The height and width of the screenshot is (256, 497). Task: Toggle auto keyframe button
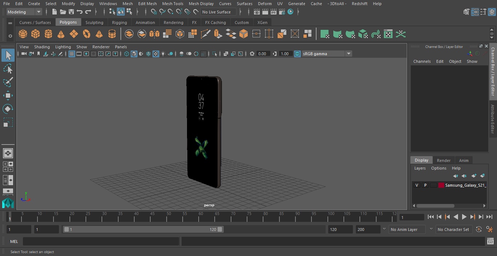click(x=479, y=229)
